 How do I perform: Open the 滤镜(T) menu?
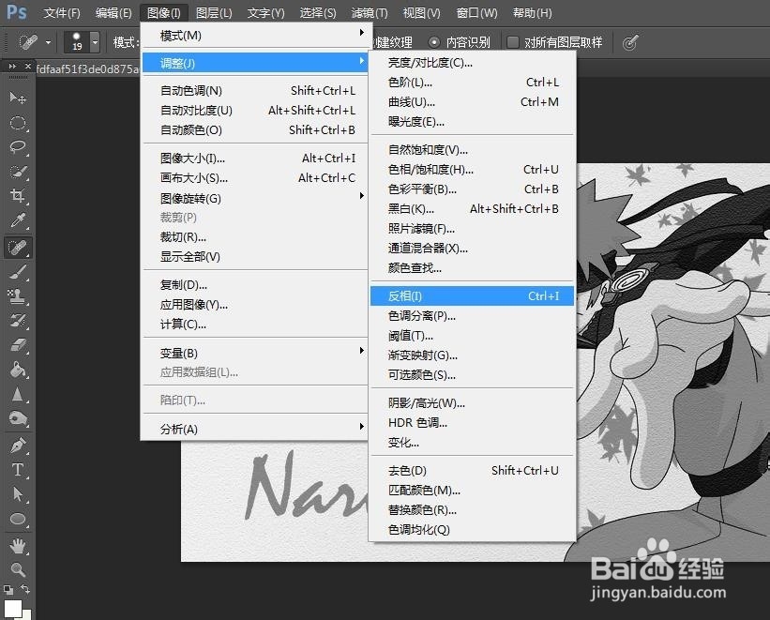click(x=370, y=13)
